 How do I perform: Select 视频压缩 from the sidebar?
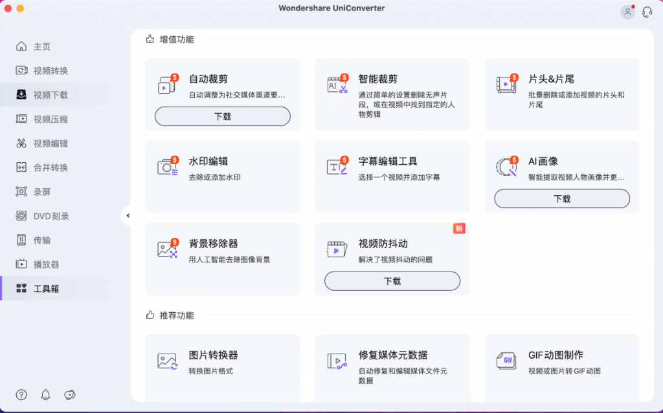43,119
